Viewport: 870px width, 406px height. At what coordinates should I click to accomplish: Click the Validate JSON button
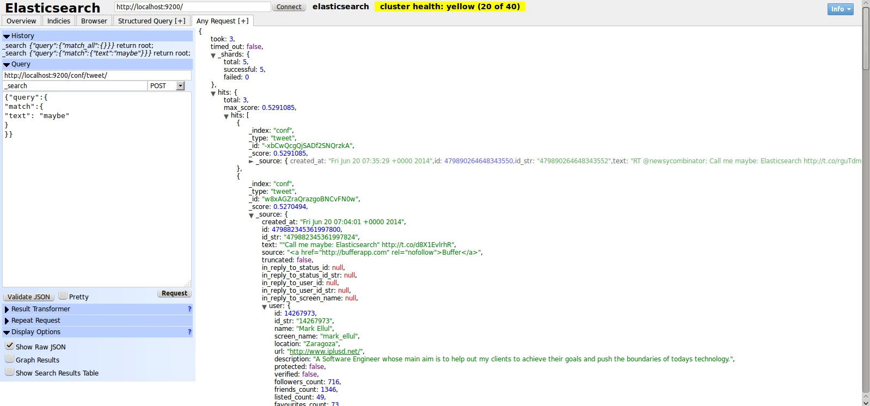29,297
